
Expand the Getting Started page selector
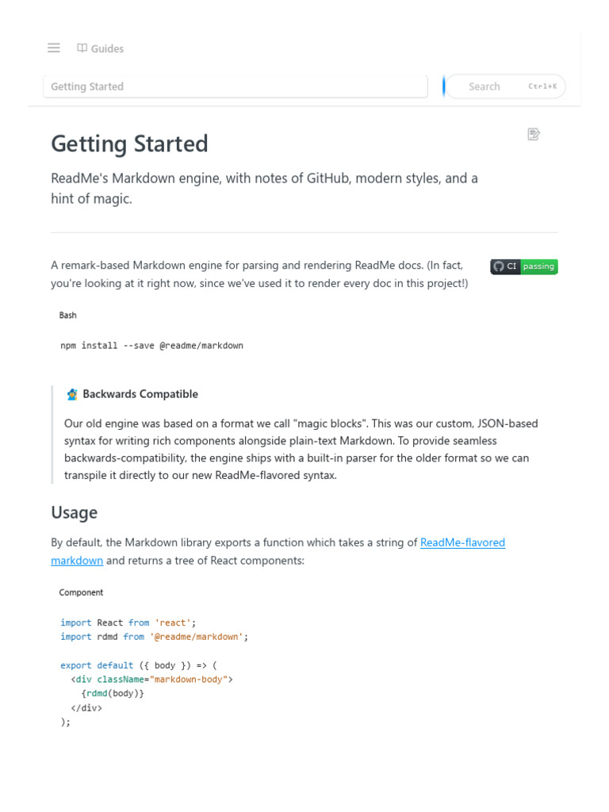[x=235, y=86]
